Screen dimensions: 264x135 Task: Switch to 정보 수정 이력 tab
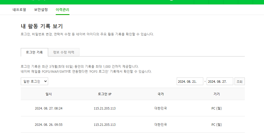coord(63,52)
